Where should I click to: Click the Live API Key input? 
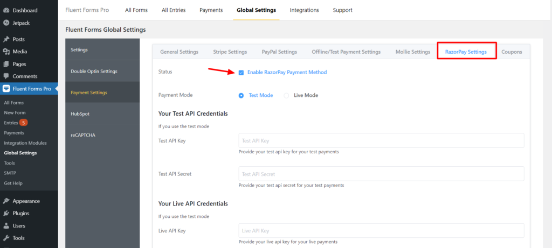[x=381, y=231]
